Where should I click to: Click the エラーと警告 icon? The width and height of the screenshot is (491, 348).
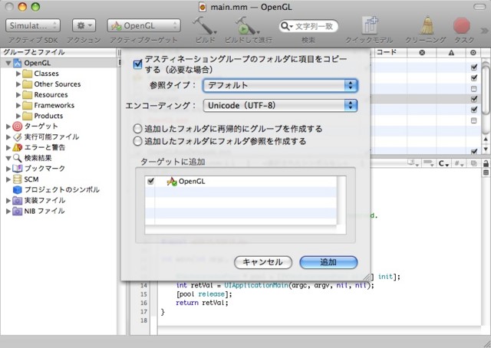click(x=18, y=147)
